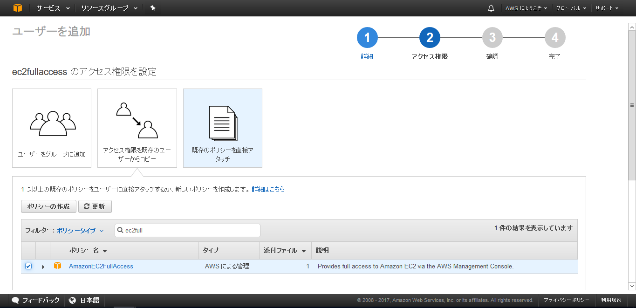Sort by 添付ファイル column header
The image size is (636, 308).
click(x=284, y=251)
